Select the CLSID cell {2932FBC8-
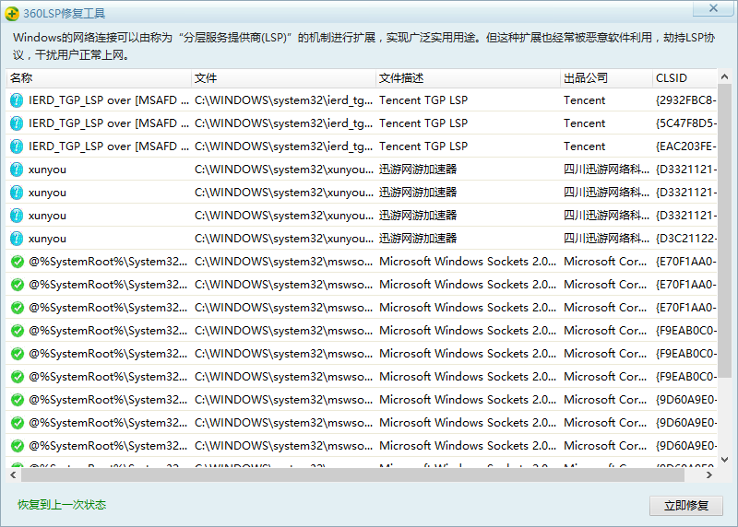The width and height of the screenshot is (738, 527). pyautogui.click(x=685, y=100)
